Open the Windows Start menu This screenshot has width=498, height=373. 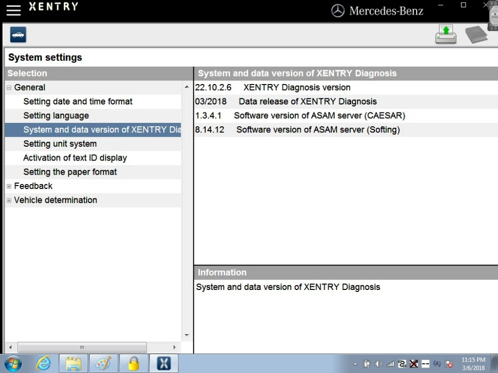pyautogui.click(x=13, y=364)
